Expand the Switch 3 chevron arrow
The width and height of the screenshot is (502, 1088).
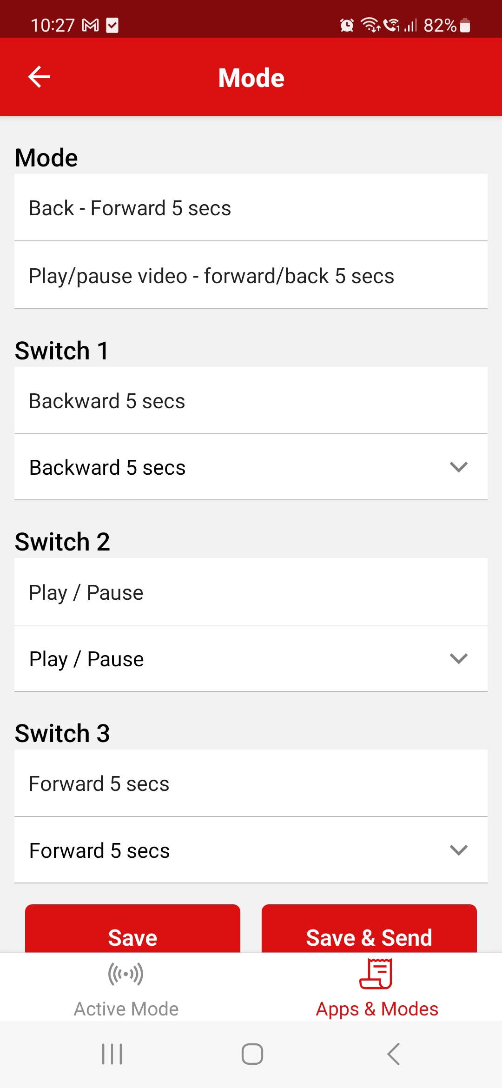pos(459,850)
